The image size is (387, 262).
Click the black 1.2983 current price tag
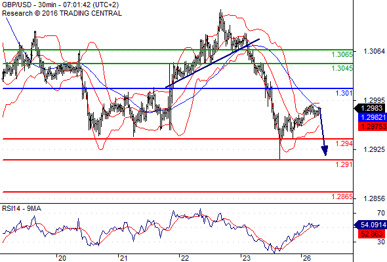coord(371,108)
